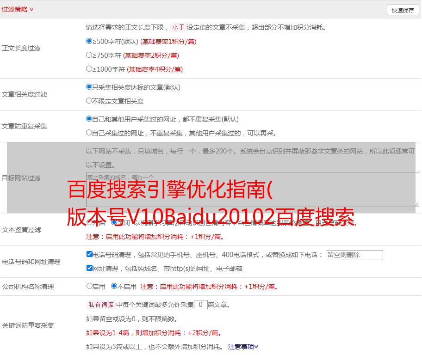The image size is (422, 355).
Task: Click the 文章相关度过滤 label
Action: [24, 94]
